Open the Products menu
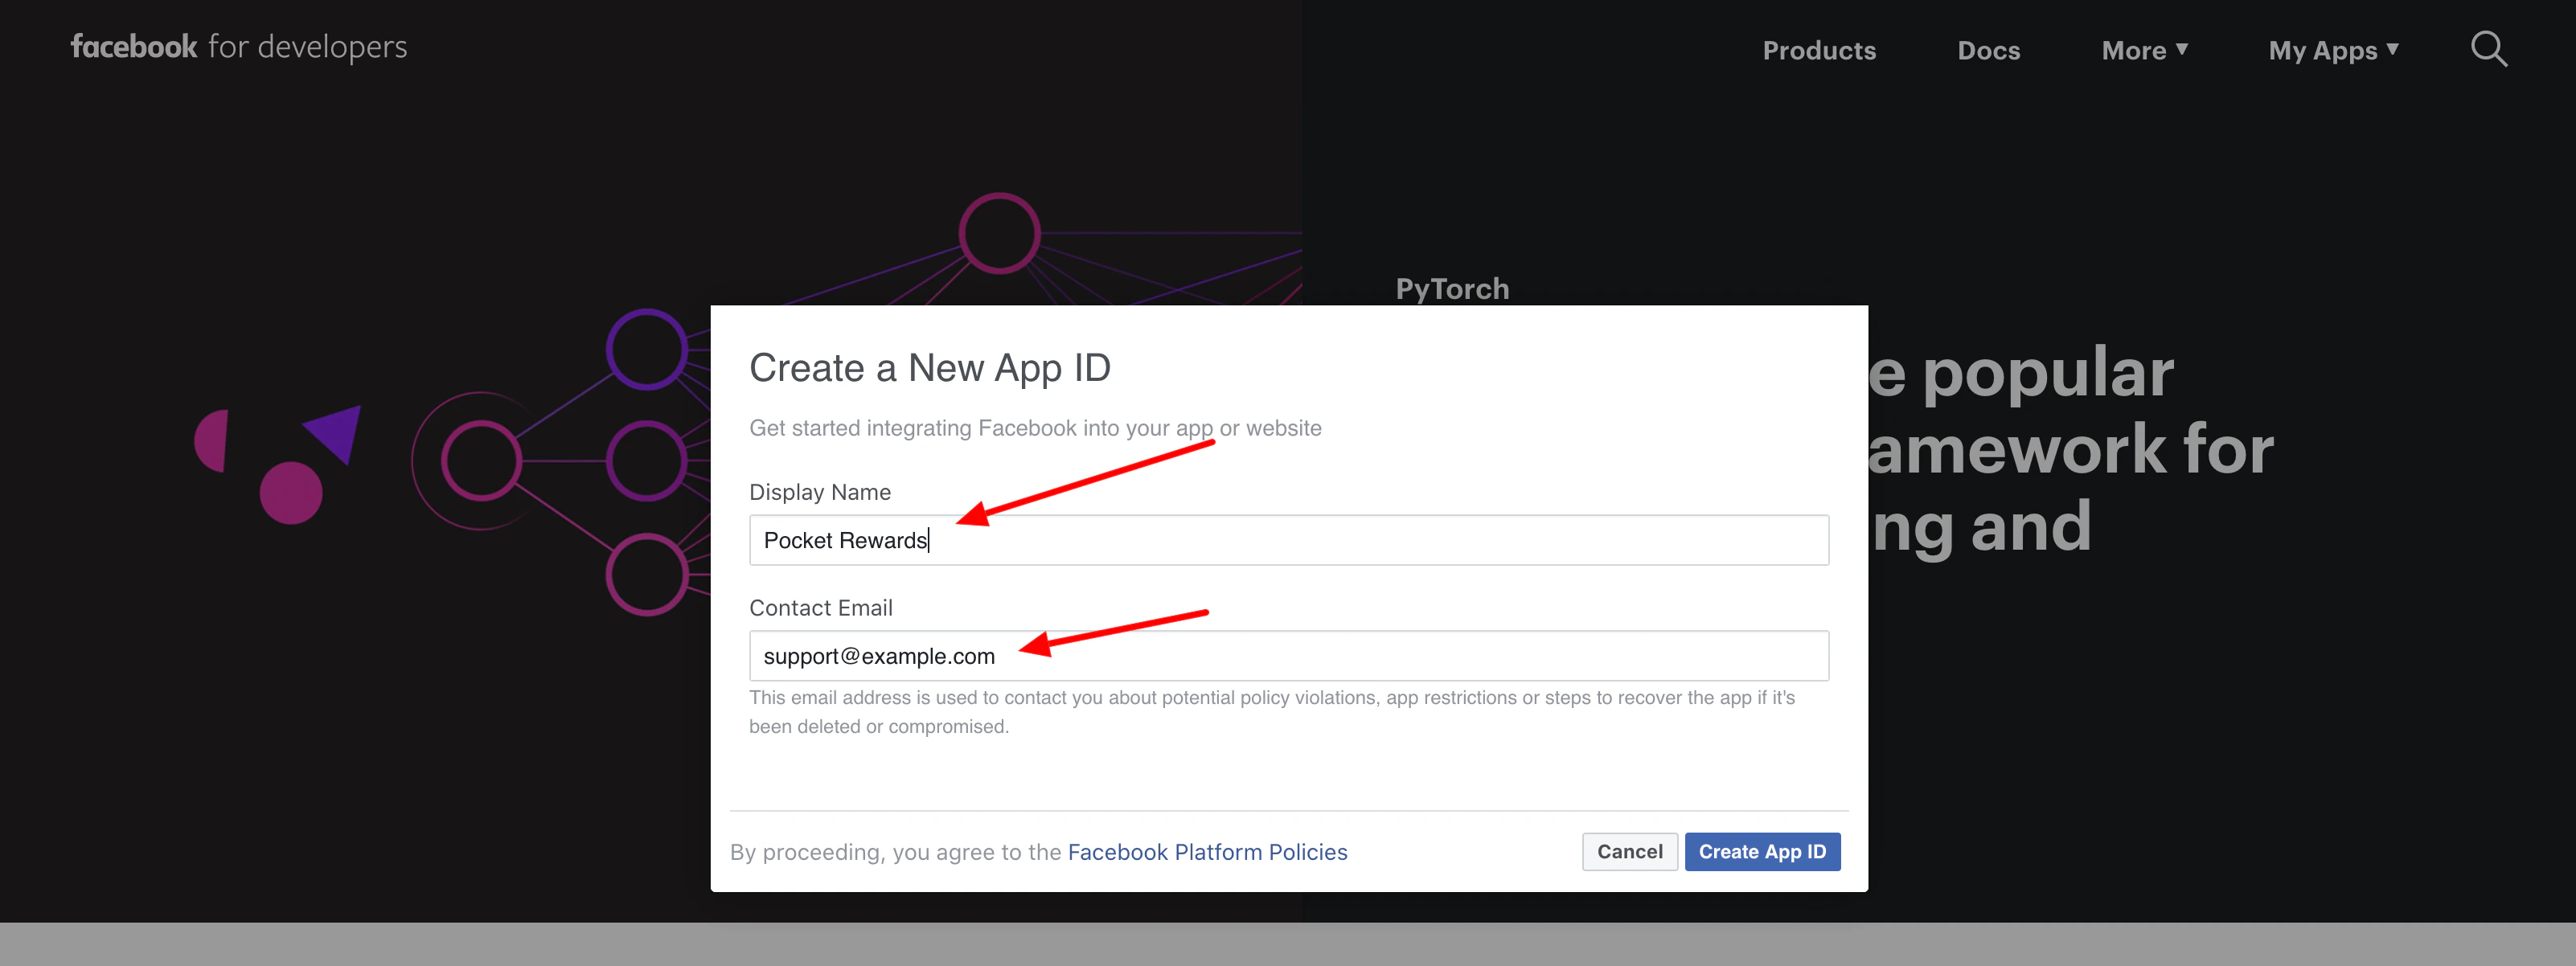 coord(1819,50)
